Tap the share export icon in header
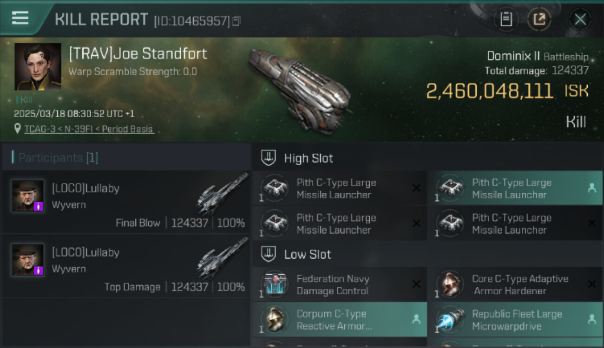This screenshot has width=604, height=348. coord(539,19)
